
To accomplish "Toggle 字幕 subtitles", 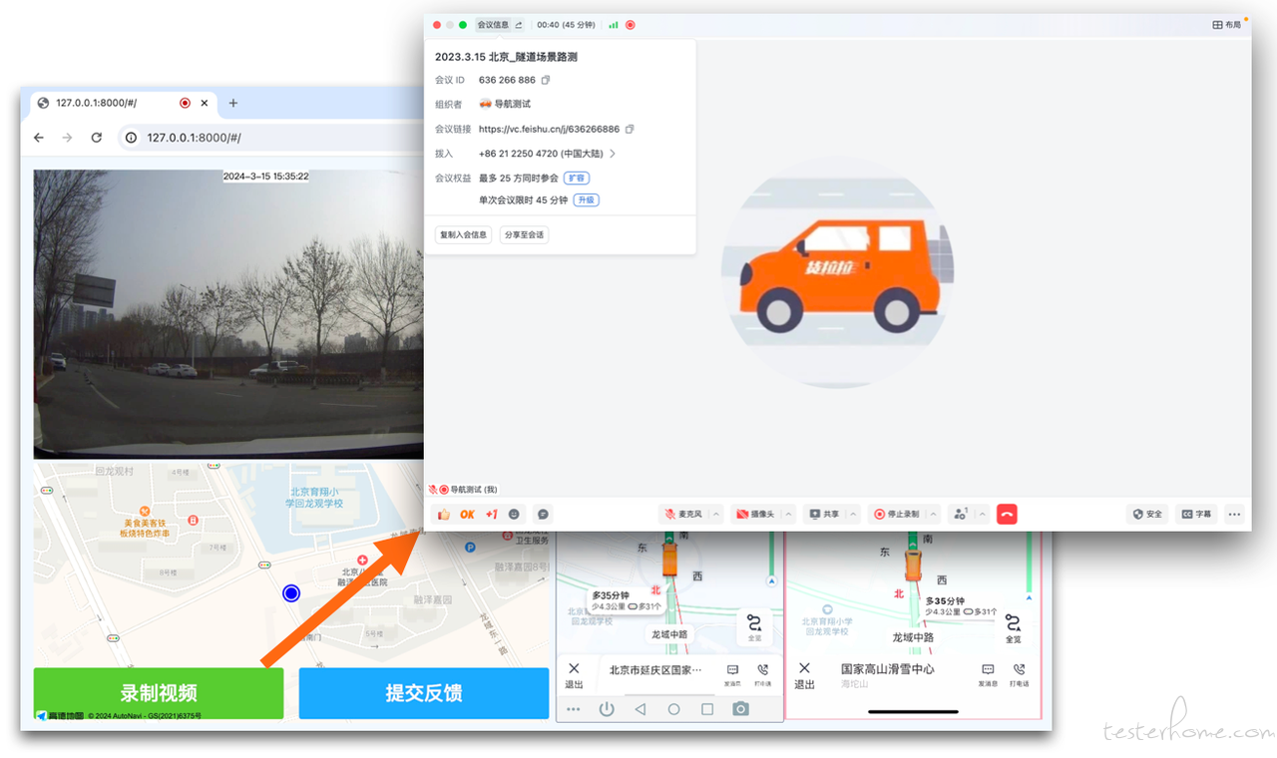I will 1196,515.
